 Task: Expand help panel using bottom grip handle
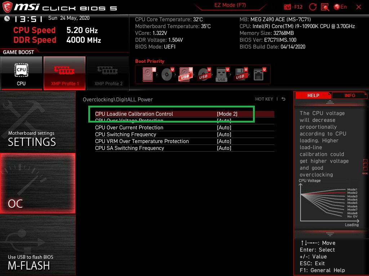tap(330, 234)
